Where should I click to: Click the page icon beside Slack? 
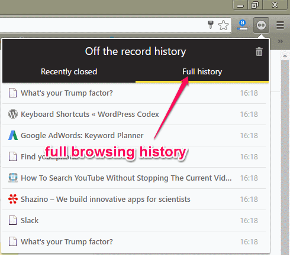(13, 220)
